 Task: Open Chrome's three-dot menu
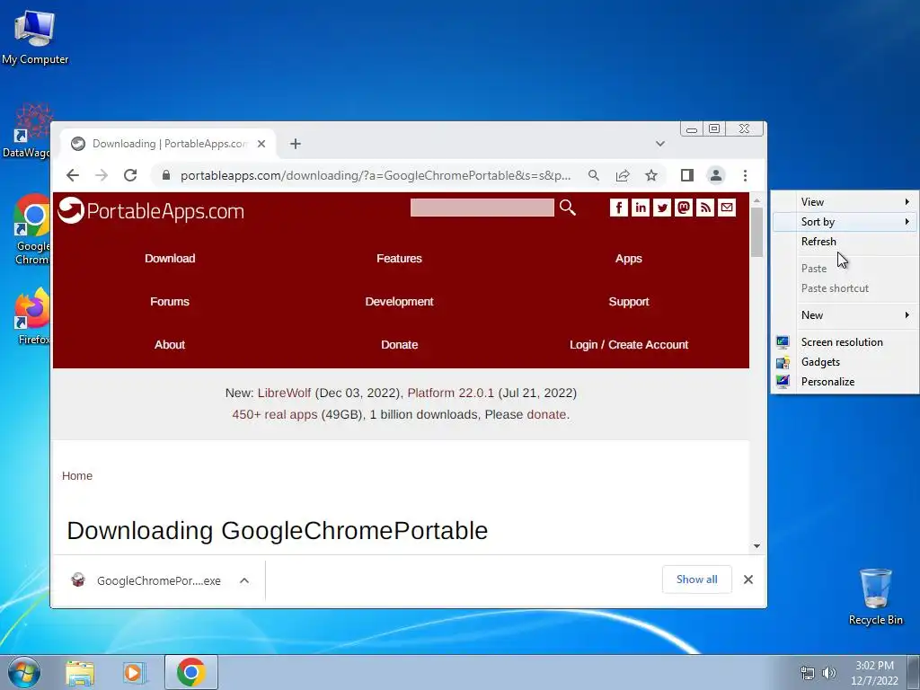tap(745, 175)
